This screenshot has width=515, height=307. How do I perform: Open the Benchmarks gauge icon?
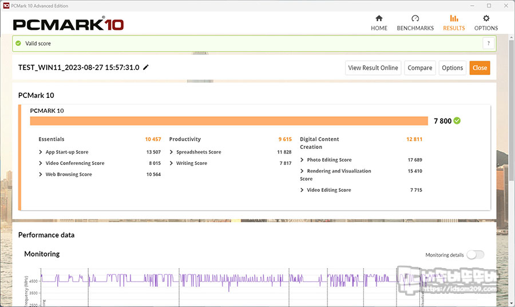[415, 18]
